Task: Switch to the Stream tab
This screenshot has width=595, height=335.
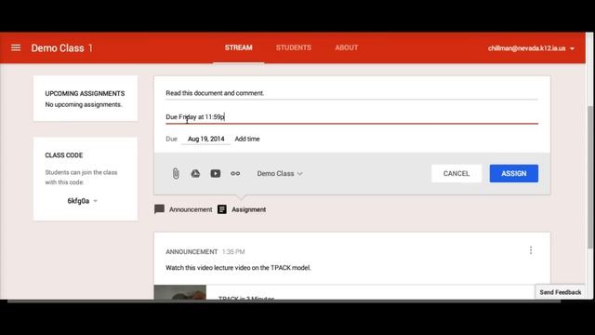Action: (x=238, y=47)
